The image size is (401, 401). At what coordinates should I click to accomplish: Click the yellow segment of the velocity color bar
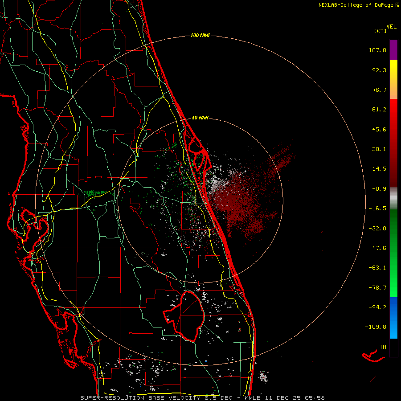[x=393, y=79]
